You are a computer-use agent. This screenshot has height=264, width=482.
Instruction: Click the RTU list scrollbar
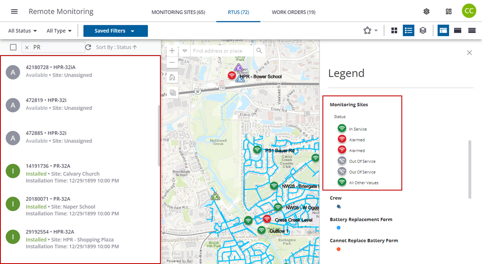coord(159,136)
